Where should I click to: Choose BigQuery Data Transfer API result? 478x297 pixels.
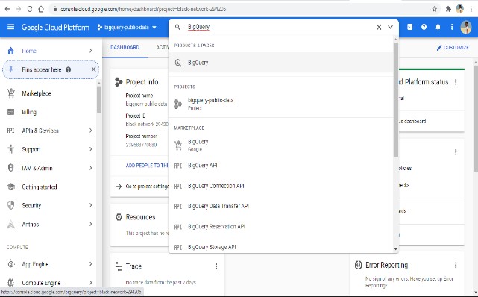tap(281, 206)
